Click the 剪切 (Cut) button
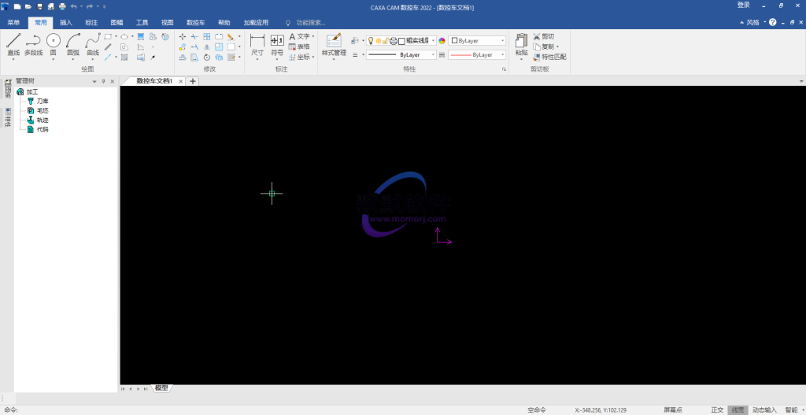This screenshot has width=806, height=415. click(544, 36)
